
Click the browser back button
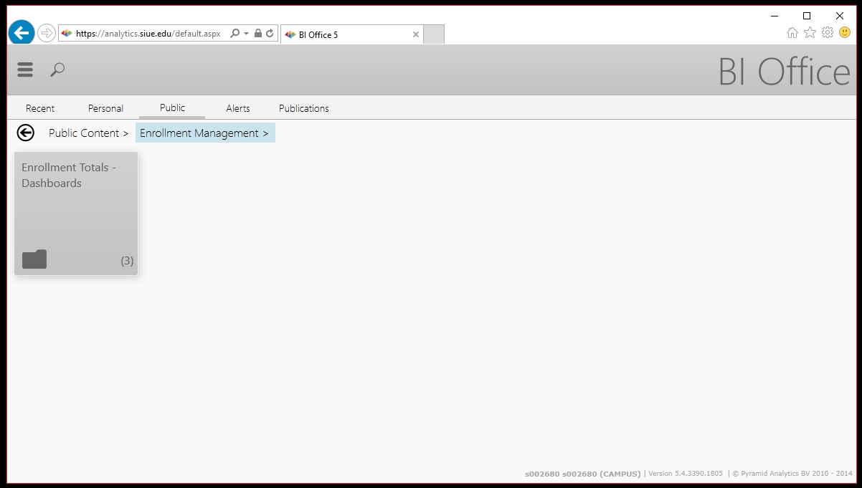[x=22, y=33]
